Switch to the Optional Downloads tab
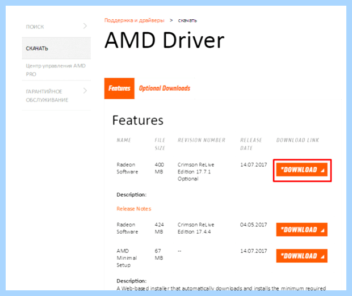This screenshot has width=352, height=296. tap(165, 88)
